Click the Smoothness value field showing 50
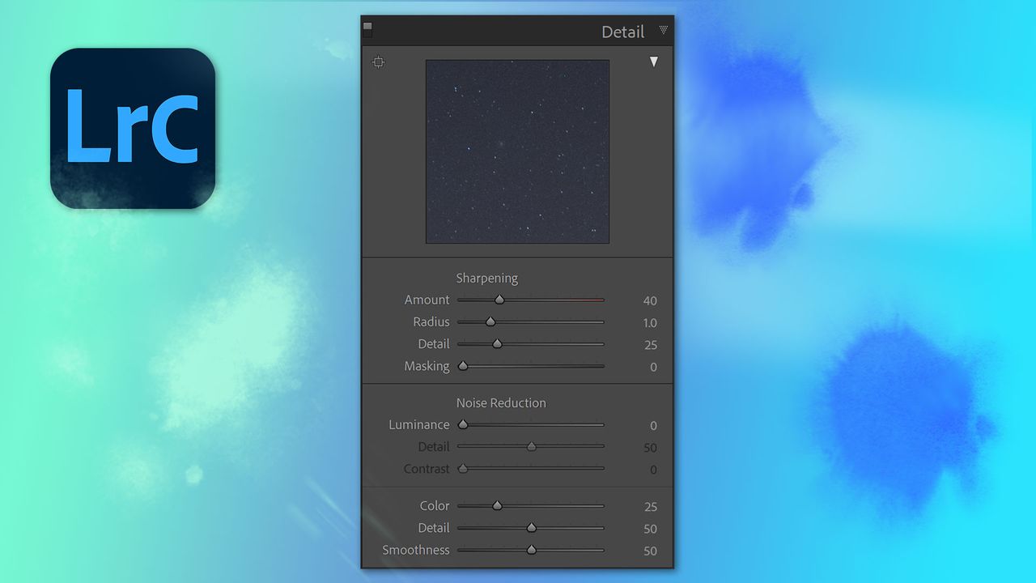The height and width of the screenshot is (583, 1036). [x=650, y=551]
